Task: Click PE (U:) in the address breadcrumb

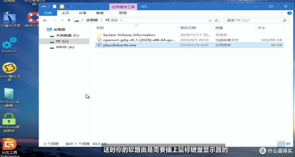Action: 111,20
